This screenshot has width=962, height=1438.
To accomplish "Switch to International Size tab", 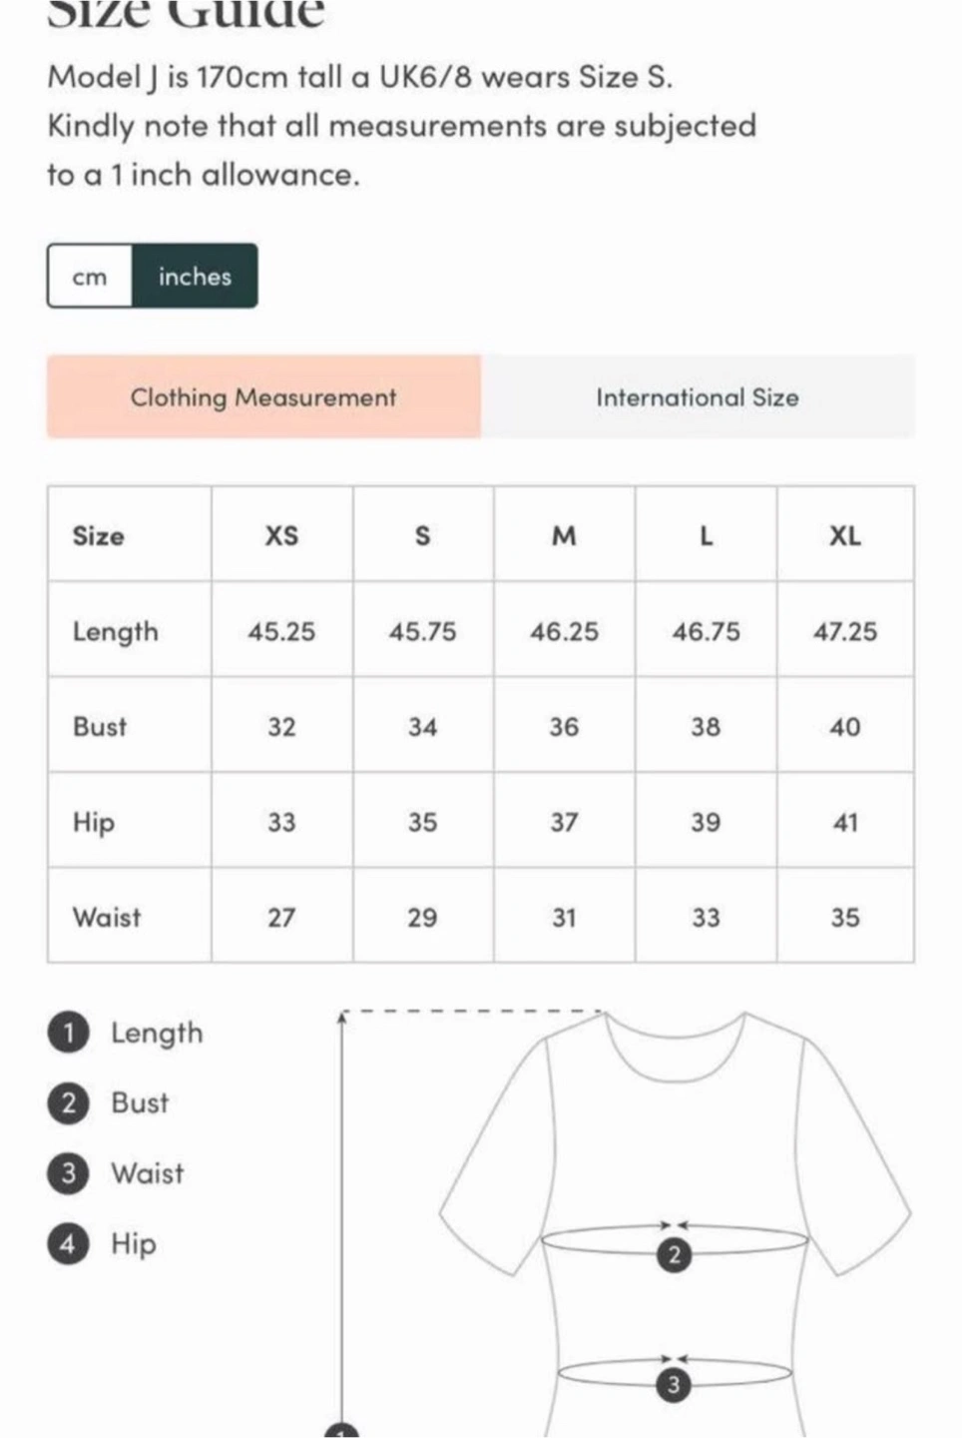I will (x=698, y=397).
